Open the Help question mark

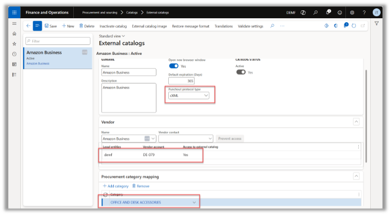coord(364,12)
